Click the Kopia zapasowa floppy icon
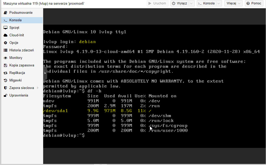The width and height of the screenshot is (266, 165). (x=5, y=65)
